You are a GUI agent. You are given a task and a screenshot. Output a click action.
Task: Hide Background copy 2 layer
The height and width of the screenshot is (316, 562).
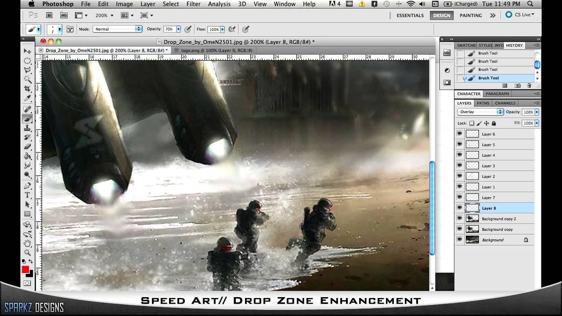tap(460, 219)
